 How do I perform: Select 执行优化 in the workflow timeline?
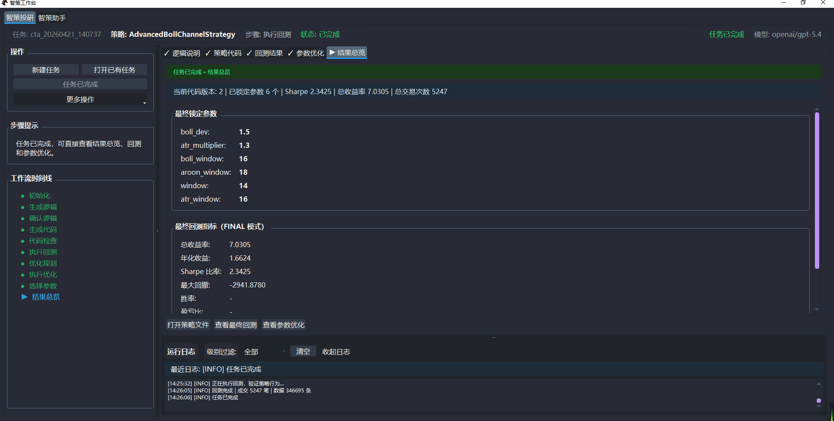[x=43, y=274]
